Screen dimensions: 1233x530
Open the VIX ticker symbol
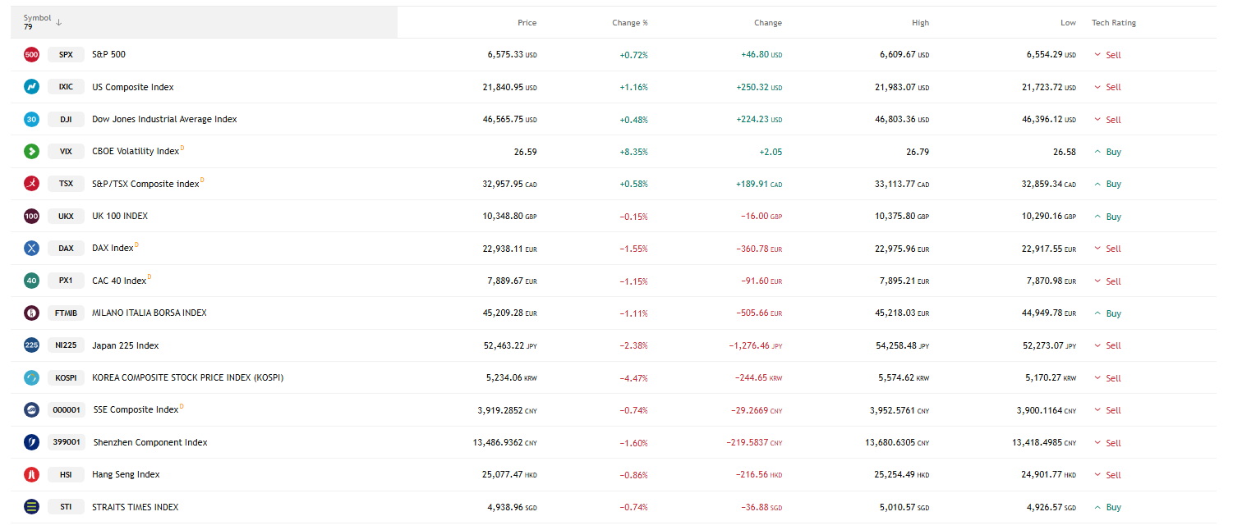point(66,152)
